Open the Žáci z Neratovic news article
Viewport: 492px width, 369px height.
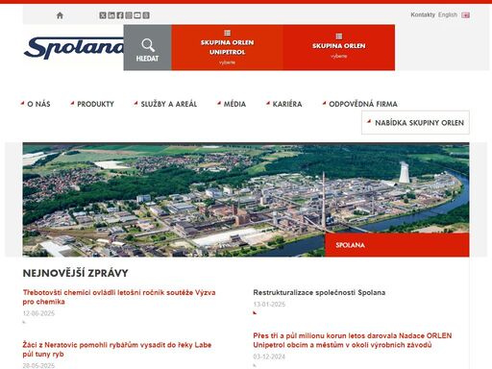point(117,349)
